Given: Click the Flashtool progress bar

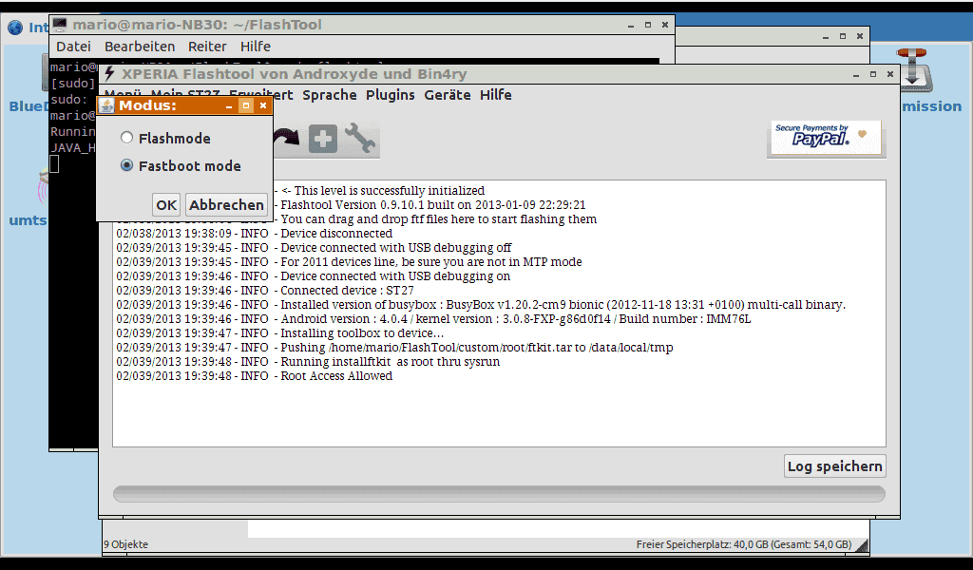Looking at the screenshot, I should point(499,494).
